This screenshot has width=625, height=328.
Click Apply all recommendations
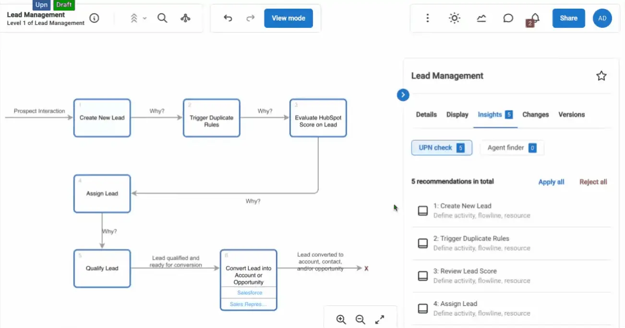click(x=551, y=182)
